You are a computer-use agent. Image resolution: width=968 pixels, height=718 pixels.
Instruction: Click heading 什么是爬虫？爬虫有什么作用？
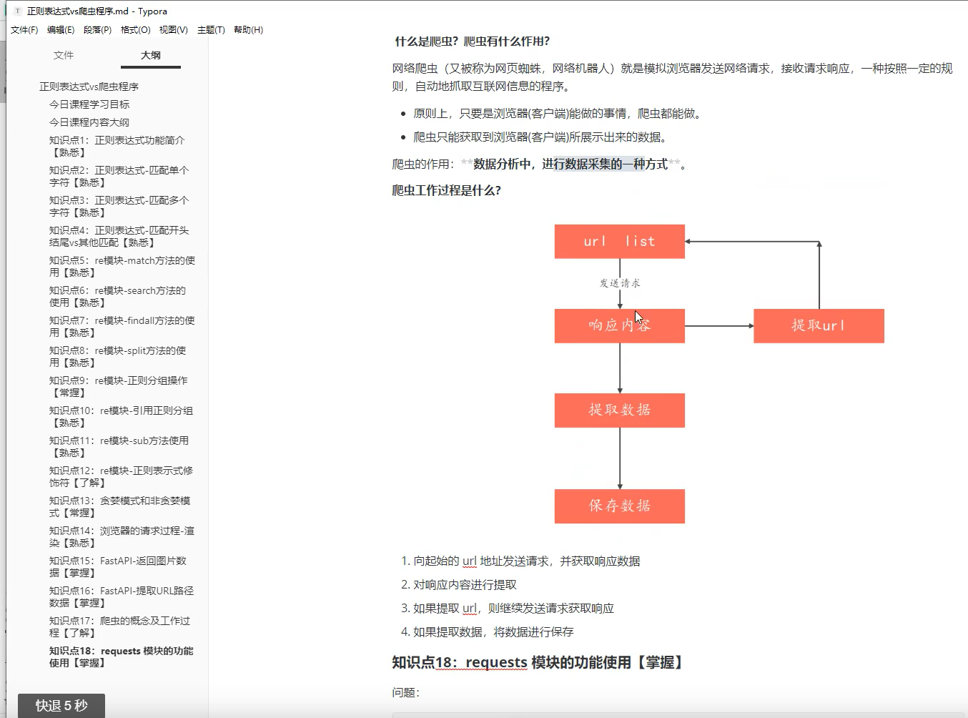click(473, 41)
